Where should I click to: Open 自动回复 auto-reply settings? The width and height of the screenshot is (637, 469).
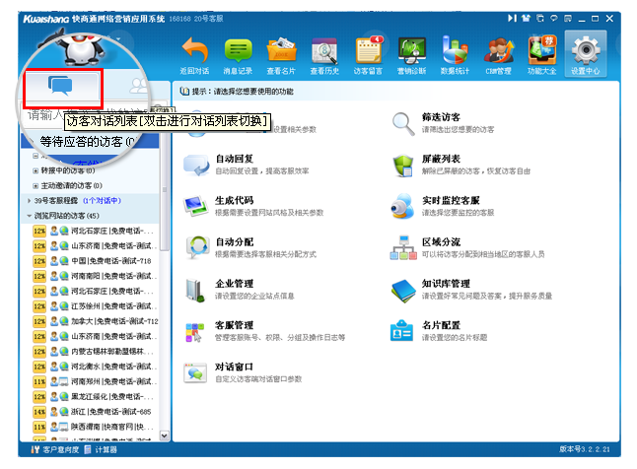click(234, 159)
